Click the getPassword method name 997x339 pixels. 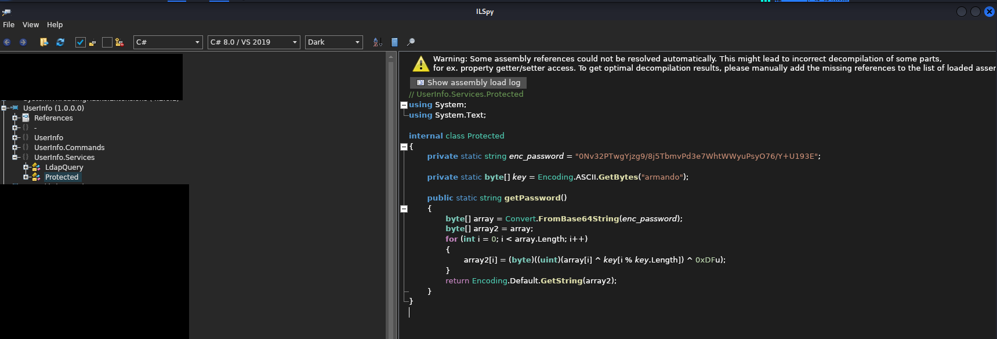tap(533, 198)
